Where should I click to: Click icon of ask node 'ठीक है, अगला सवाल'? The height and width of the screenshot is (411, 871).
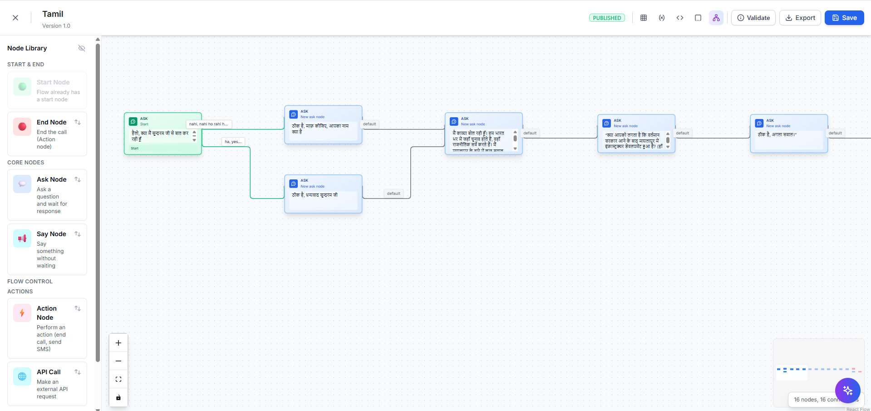click(x=759, y=123)
